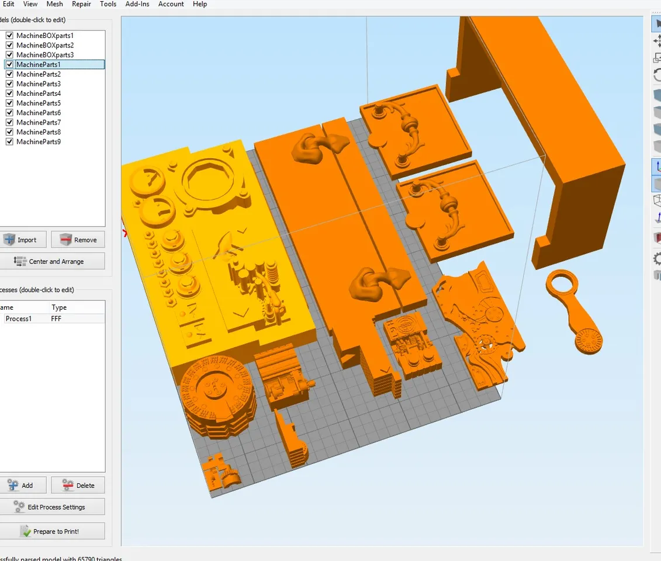Screen dimensions: 661x561
Task: Open the Help menu
Action: [200, 4]
